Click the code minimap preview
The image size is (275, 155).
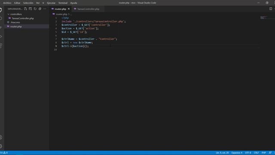click(264, 17)
